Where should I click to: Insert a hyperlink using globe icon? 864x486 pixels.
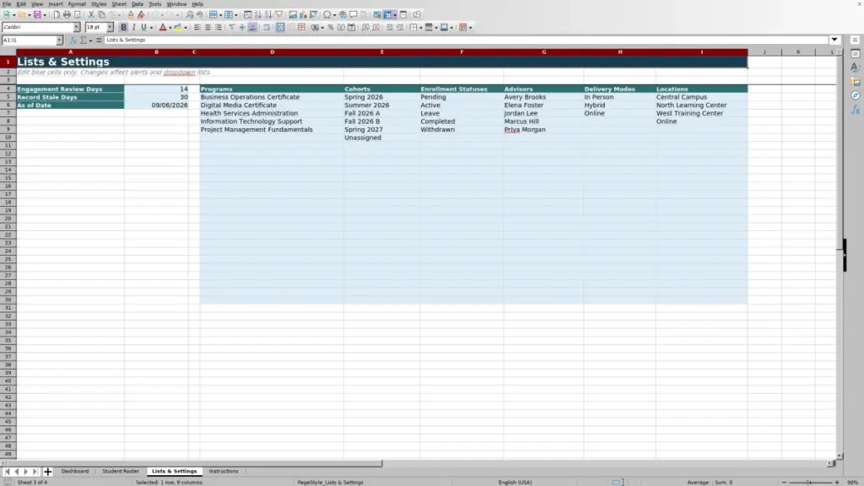(x=343, y=15)
